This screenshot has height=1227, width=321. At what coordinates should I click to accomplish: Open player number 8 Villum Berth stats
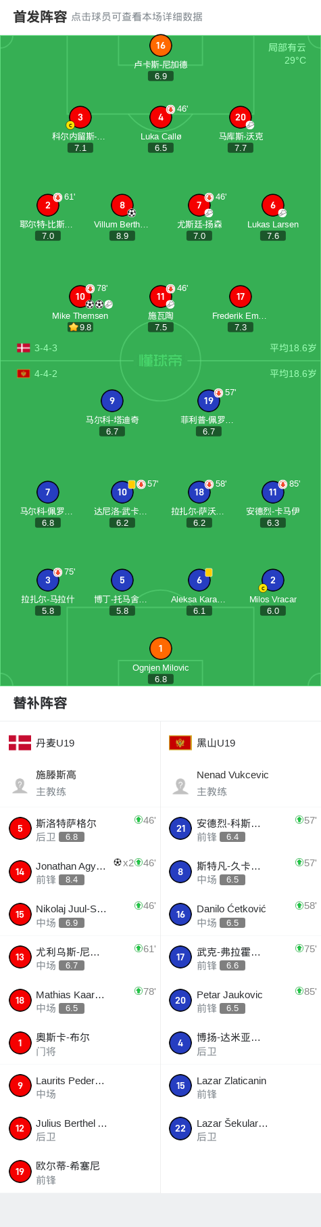(x=122, y=205)
